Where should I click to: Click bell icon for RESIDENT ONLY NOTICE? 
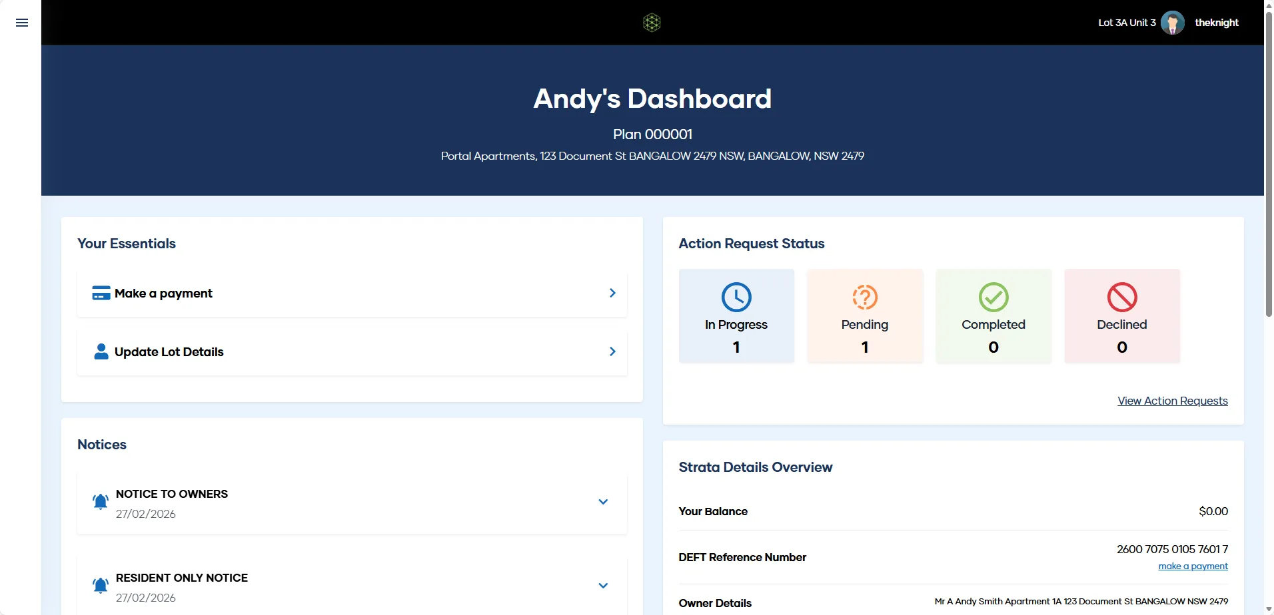(101, 586)
